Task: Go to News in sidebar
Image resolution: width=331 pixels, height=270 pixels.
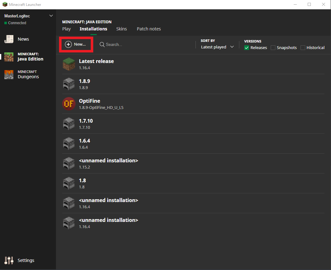Action: 23,39
